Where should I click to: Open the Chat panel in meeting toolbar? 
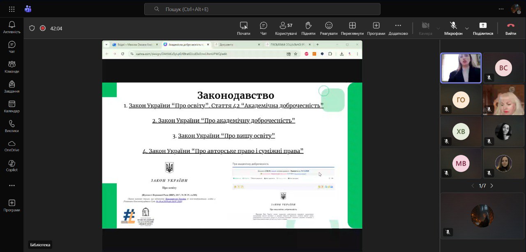point(263,28)
